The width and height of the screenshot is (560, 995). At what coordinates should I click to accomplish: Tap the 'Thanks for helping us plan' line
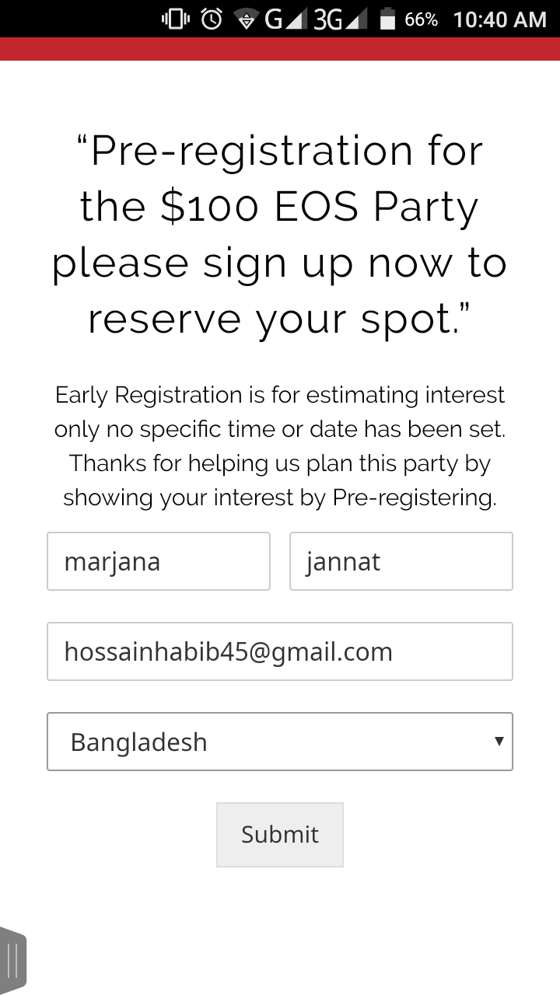280,463
